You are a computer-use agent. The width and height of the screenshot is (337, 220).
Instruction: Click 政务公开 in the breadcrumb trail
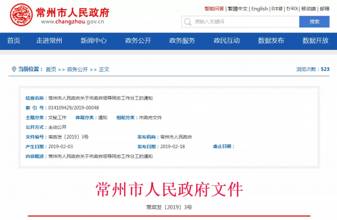coord(78,70)
